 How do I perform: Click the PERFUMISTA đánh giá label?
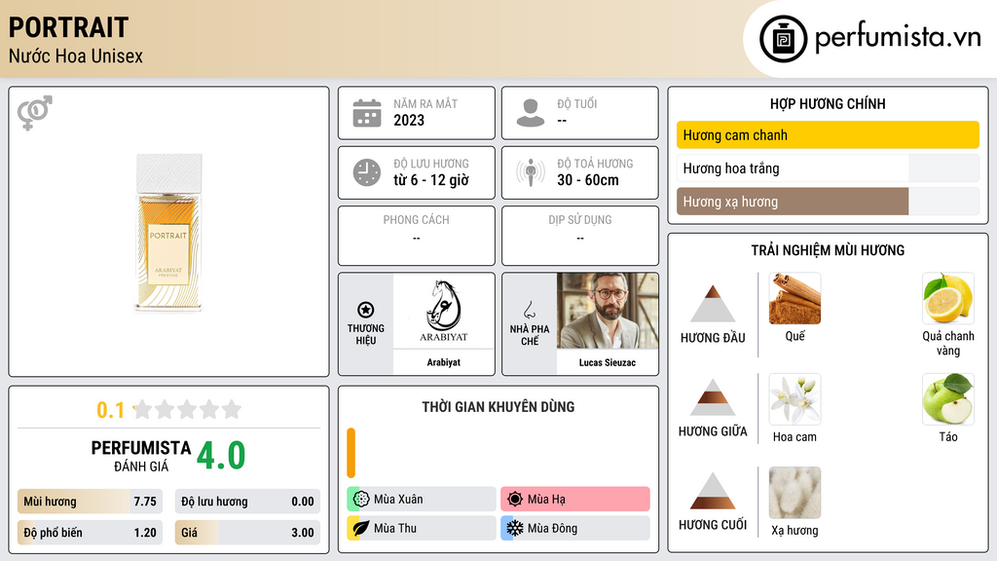(x=141, y=456)
